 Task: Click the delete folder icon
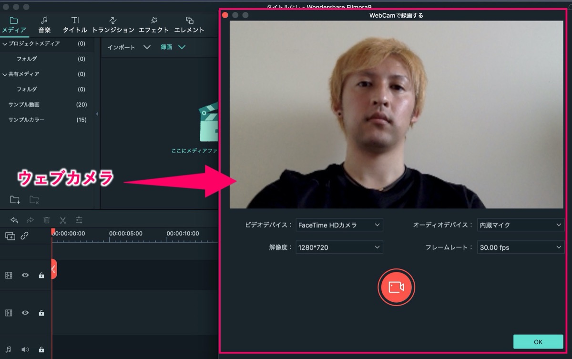(34, 199)
